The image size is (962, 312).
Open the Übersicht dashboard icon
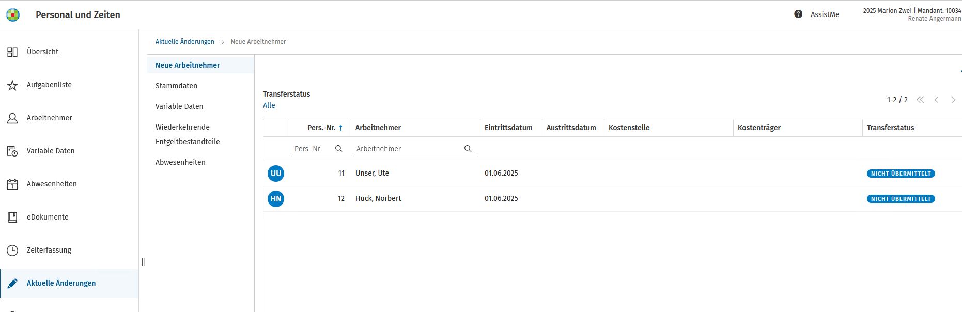(x=12, y=52)
